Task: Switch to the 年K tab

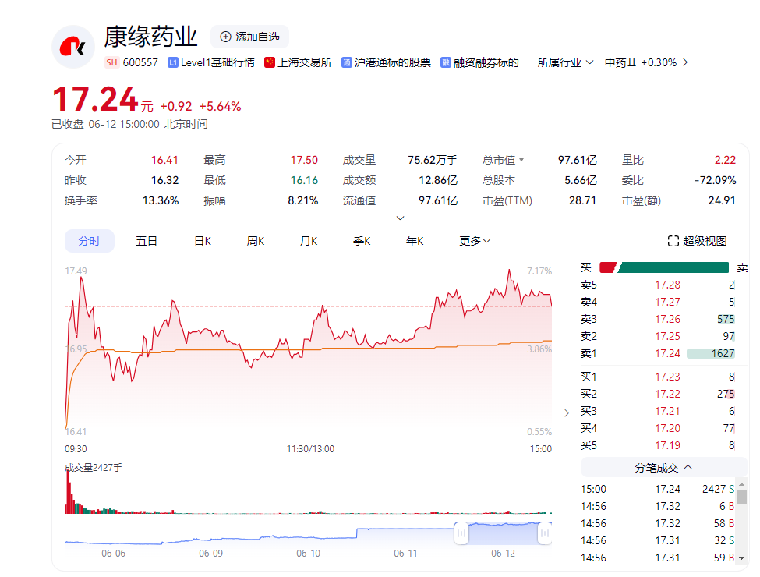Action: pyautogui.click(x=415, y=241)
